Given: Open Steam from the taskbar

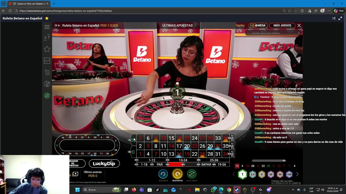Looking at the screenshot, I should (237, 190).
